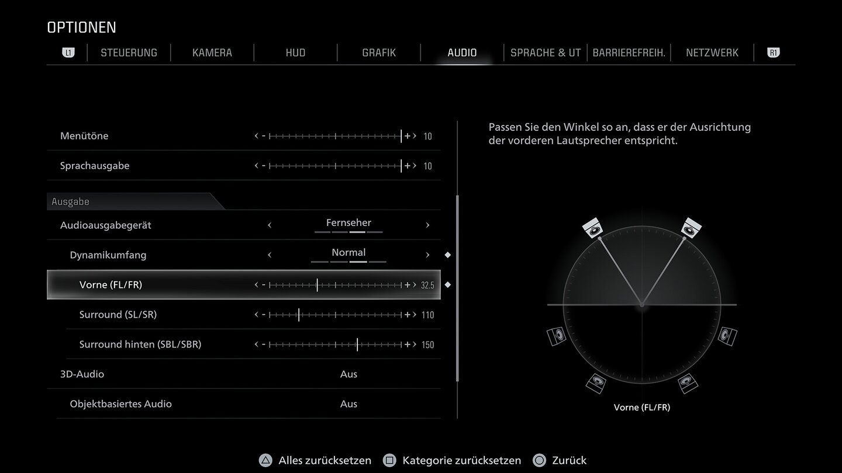Toggle Objektbasiertes Audio currently Aus
842x473 pixels.
[348, 404]
